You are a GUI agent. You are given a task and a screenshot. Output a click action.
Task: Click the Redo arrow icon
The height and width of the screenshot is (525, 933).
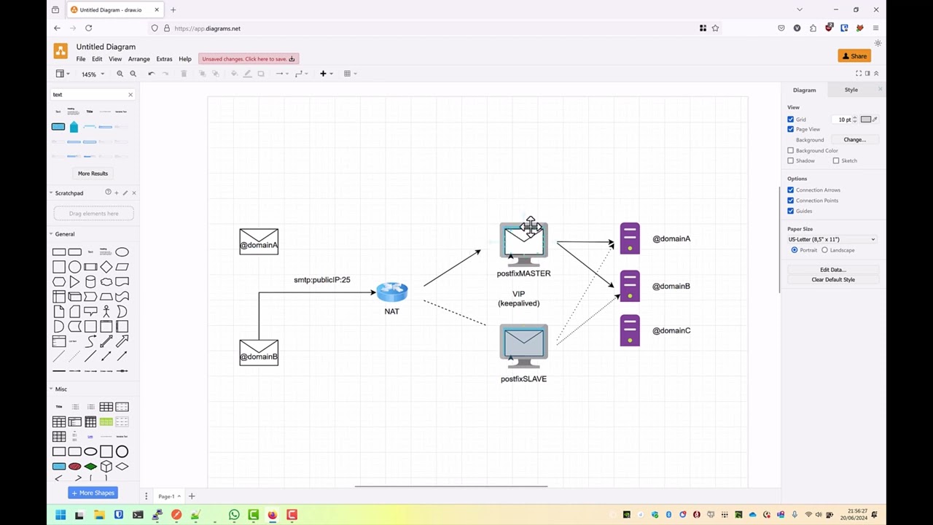165,74
